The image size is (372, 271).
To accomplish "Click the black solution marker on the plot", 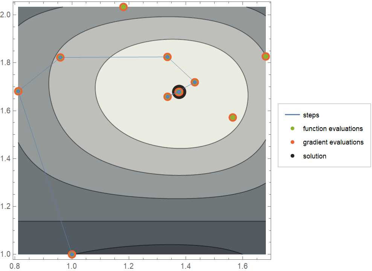I will [x=179, y=92].
